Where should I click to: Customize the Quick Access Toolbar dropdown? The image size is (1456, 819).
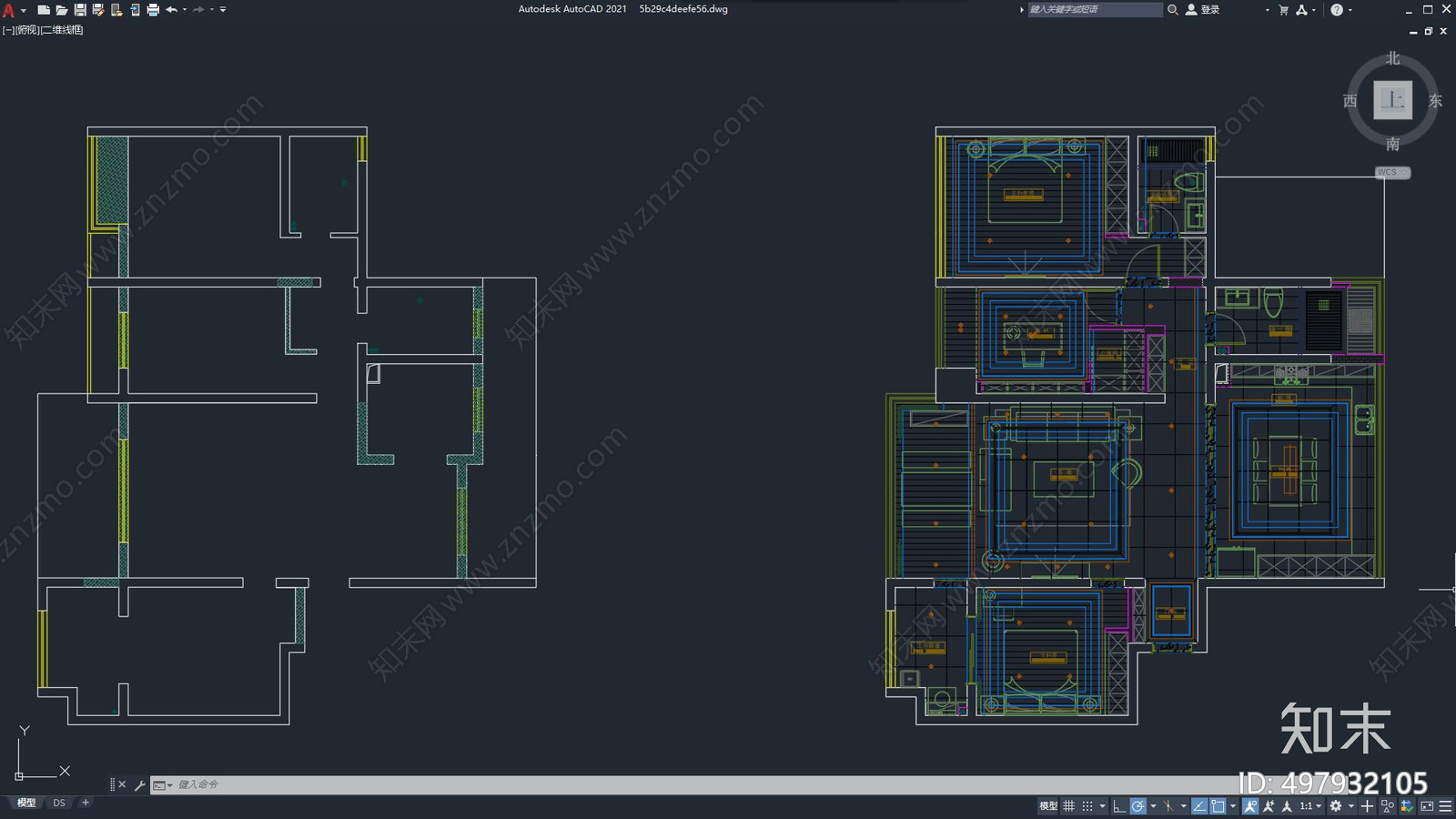click(224, 10)
